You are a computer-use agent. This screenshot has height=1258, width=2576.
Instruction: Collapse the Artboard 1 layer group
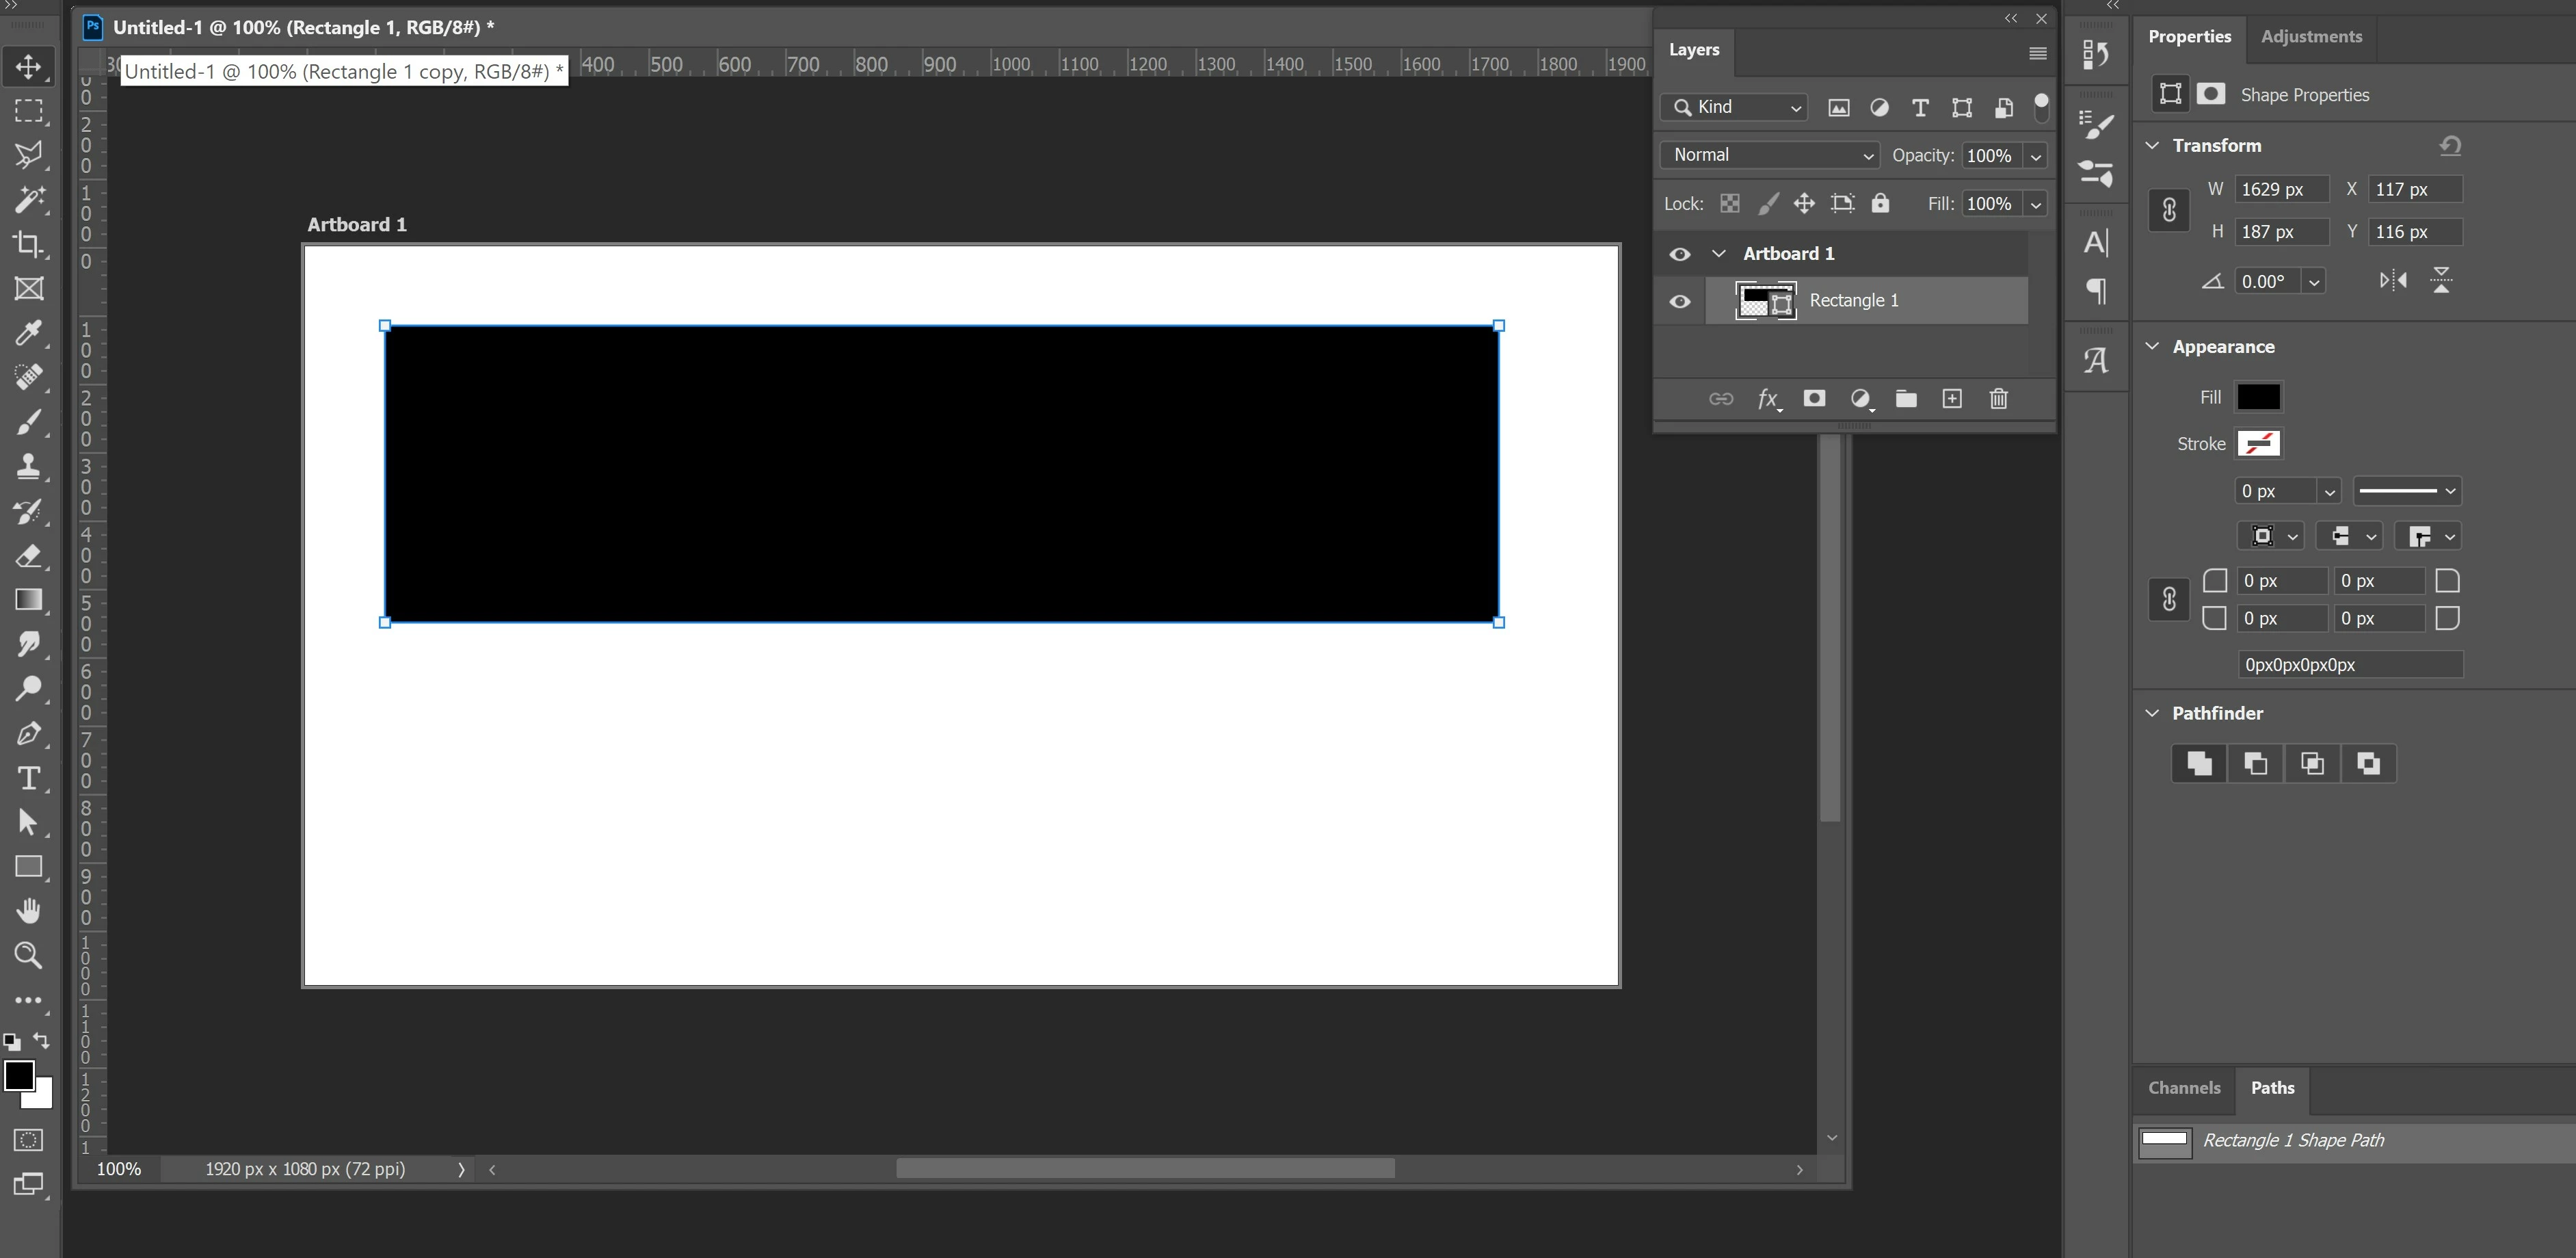(1719, 254)
